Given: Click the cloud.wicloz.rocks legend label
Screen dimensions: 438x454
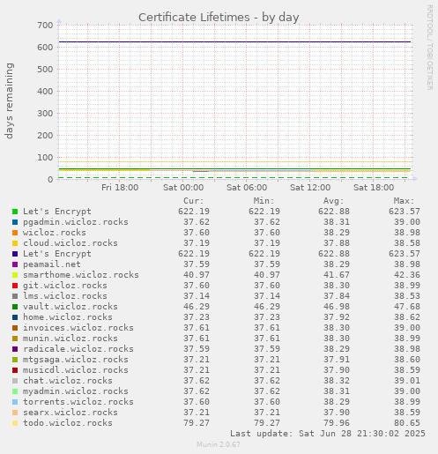Looking at the screenshot, I should tap(71, 243).
